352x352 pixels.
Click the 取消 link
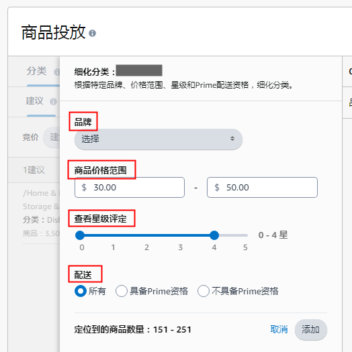click(x=279, y=330)
